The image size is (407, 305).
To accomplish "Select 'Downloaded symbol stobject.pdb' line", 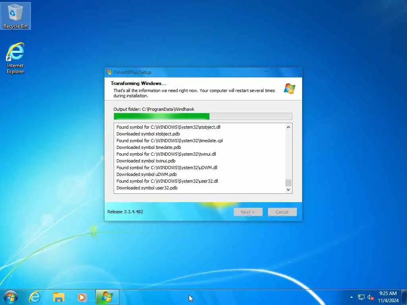I will [148, 134].
